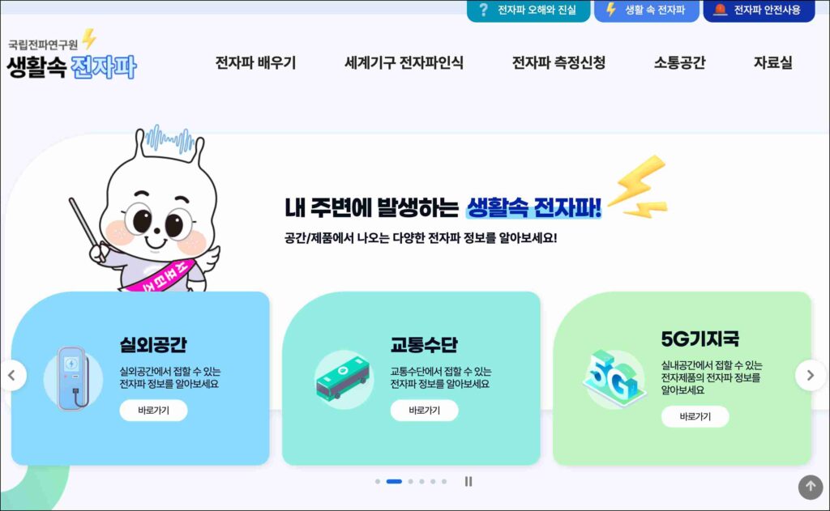Image resolution: width=830 pixels, height=511 pixels.
Task: Show next carousel cards with right arrow
Action: click(x=811, y=376)
